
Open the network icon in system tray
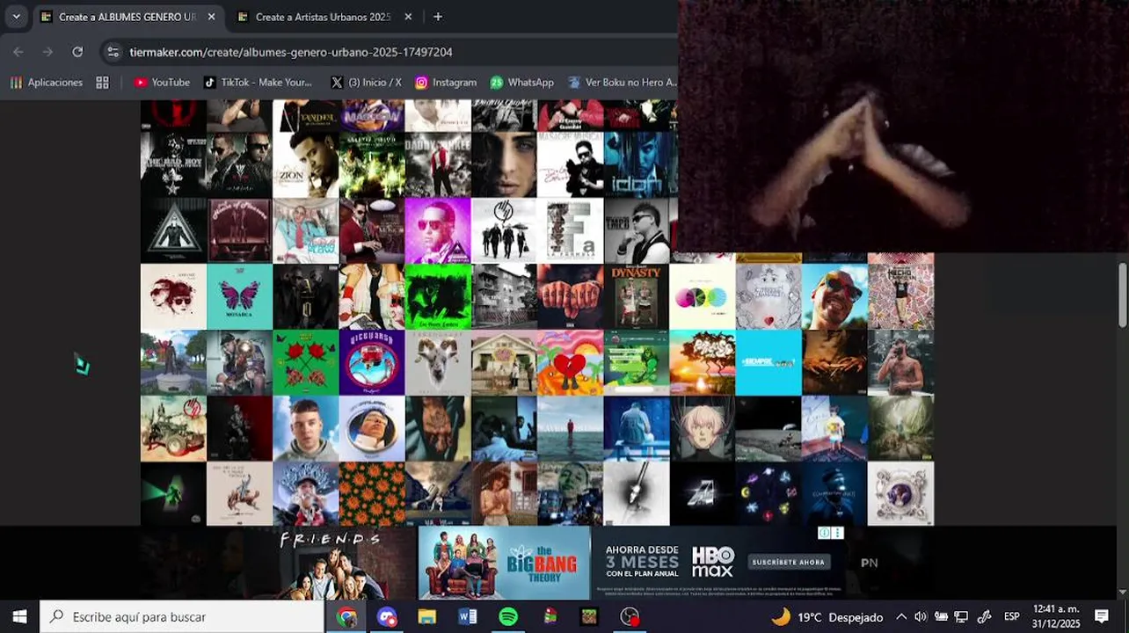click(x=961, y=616)
